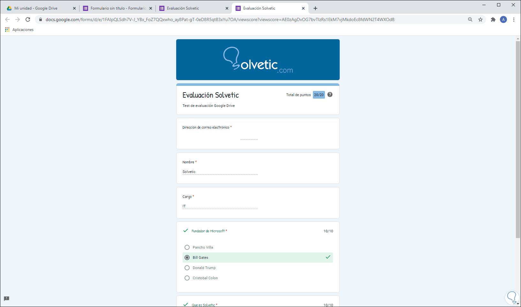This screenshot has width=521, height=307.
Task: Click the zoom magnifier in address bar
Action: point(470,19)
